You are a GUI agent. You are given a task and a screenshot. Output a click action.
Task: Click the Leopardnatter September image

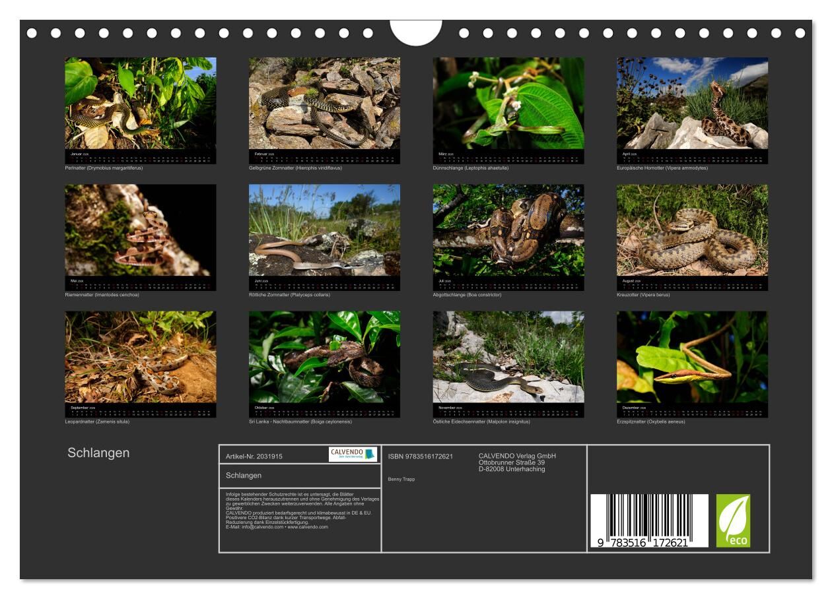(140, 357)
